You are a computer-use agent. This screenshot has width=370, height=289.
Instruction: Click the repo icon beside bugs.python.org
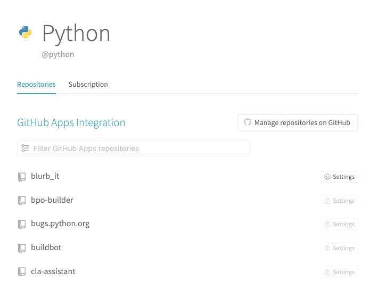[22, 224]
